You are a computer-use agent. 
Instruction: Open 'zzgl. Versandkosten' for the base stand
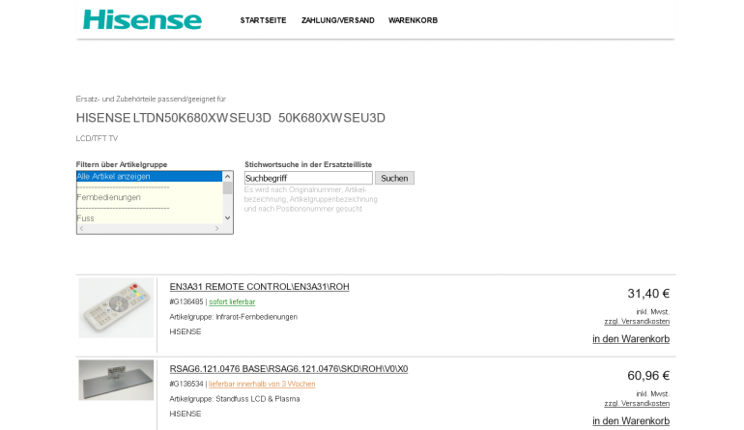point(637,403)
